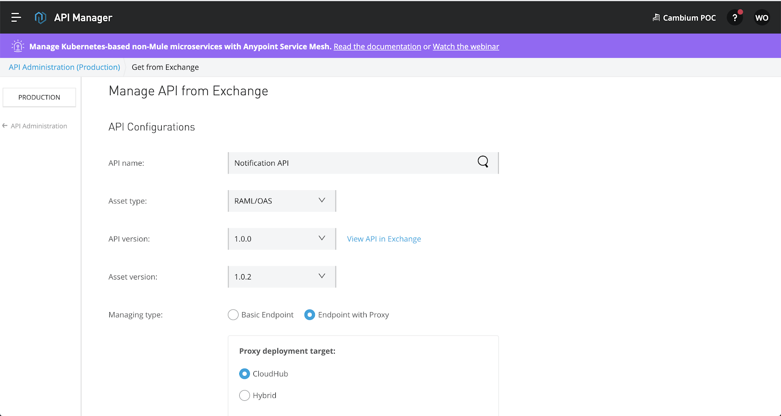781x416 pixels.
Task: Click the API Manager logo icon
Action: [x=41, y=18]
